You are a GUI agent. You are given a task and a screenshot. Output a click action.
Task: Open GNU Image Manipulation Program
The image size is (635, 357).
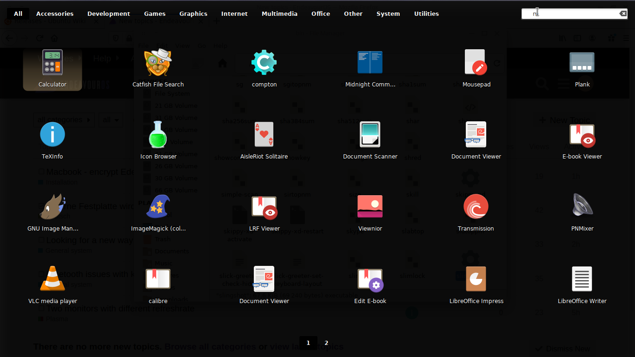(53, 213)
